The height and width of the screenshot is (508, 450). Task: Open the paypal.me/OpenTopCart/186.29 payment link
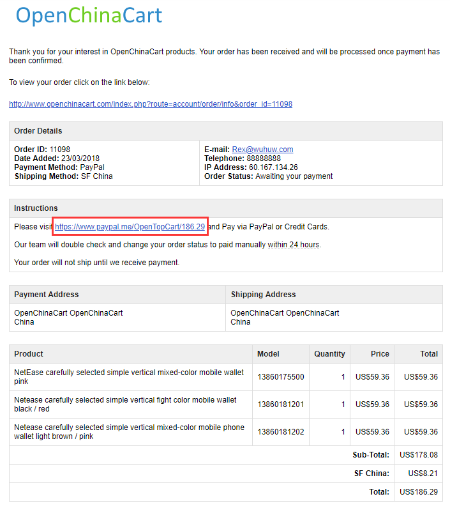coord(130,227)
